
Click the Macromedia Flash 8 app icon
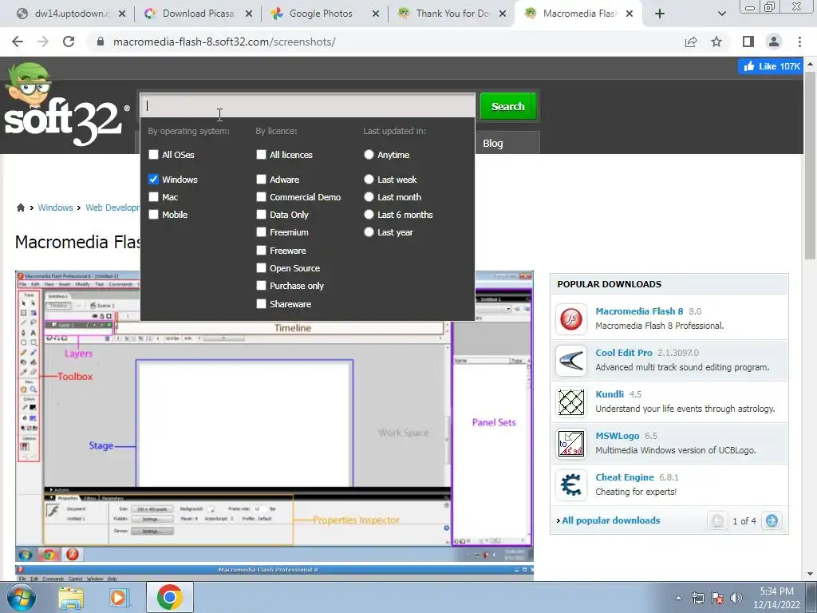(x=571, y=318)
